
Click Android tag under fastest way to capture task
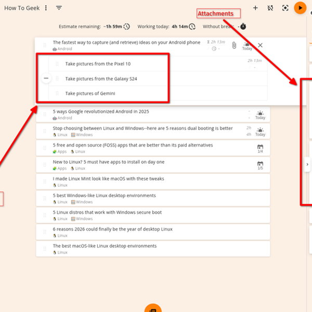coord(62,49)
